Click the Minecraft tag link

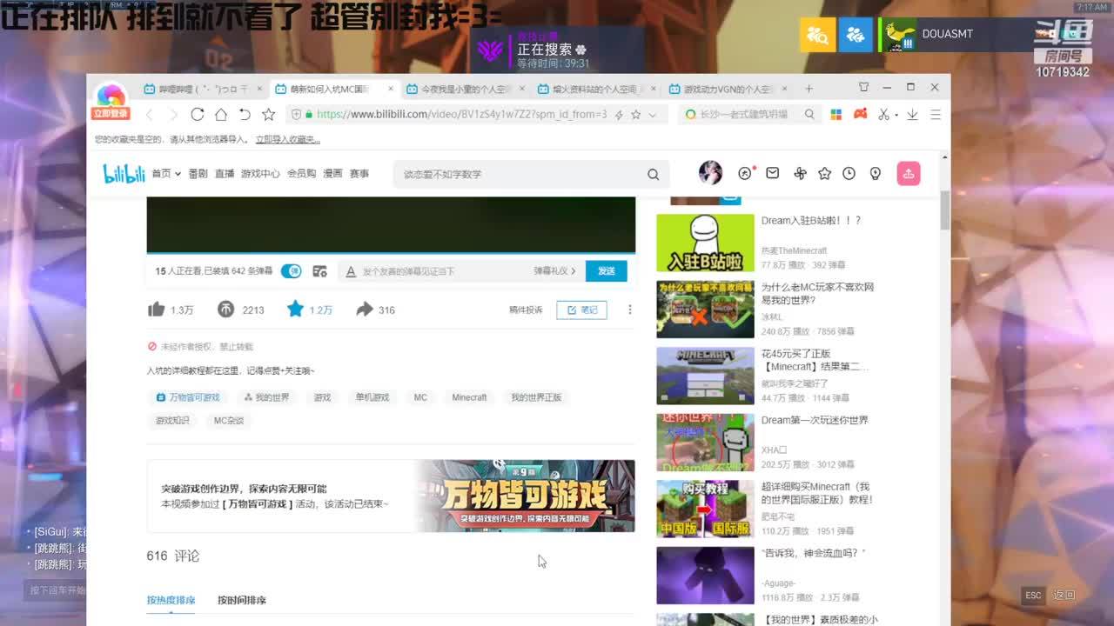[x=469, y=397]
